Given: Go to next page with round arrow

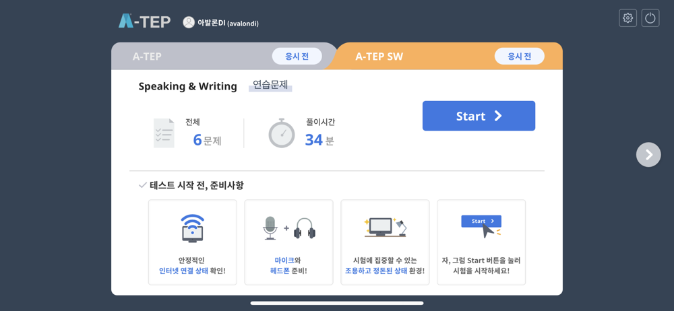Looking at the screenshot, I should [648, 155].
